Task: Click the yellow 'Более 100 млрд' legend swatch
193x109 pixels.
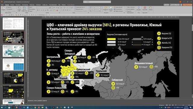Action: (111, 39)
